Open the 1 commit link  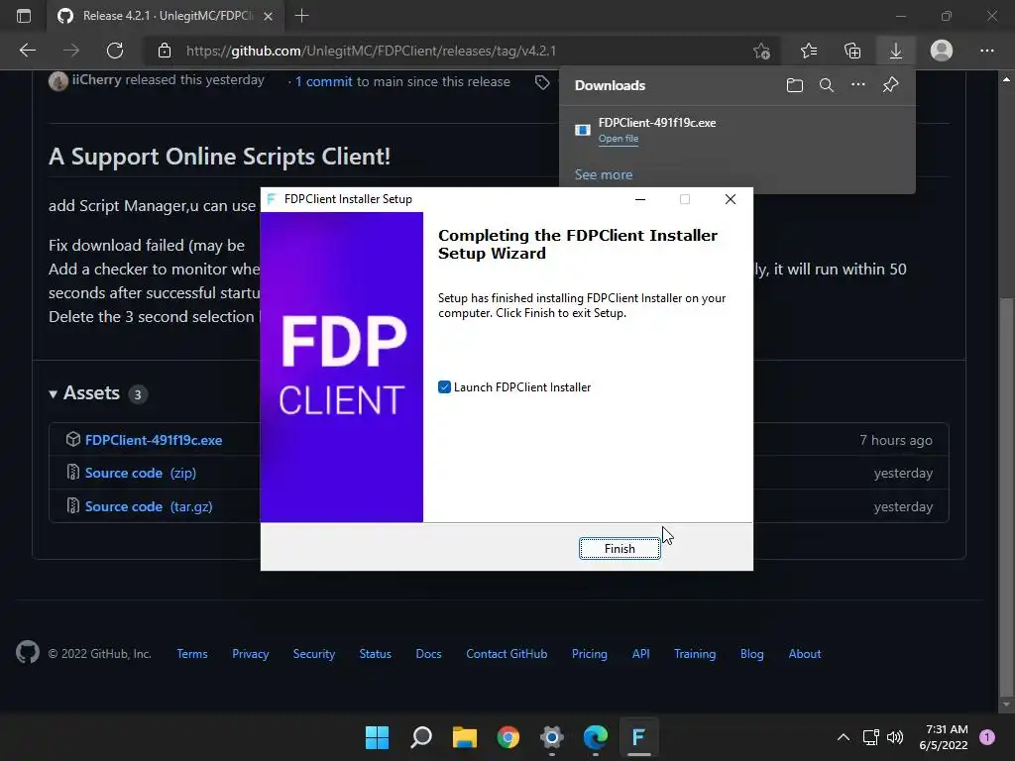pyautogui.click(x=324, y=81)
